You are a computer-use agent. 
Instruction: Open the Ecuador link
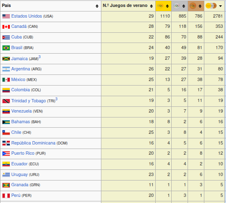tap(19, 164)
